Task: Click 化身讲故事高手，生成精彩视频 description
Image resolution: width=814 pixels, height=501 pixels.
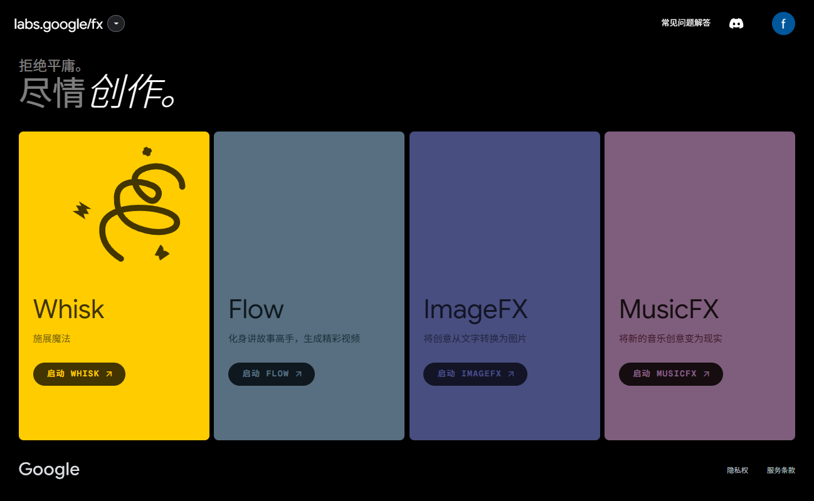Action: pyautogui.click(x=294, y=339)
